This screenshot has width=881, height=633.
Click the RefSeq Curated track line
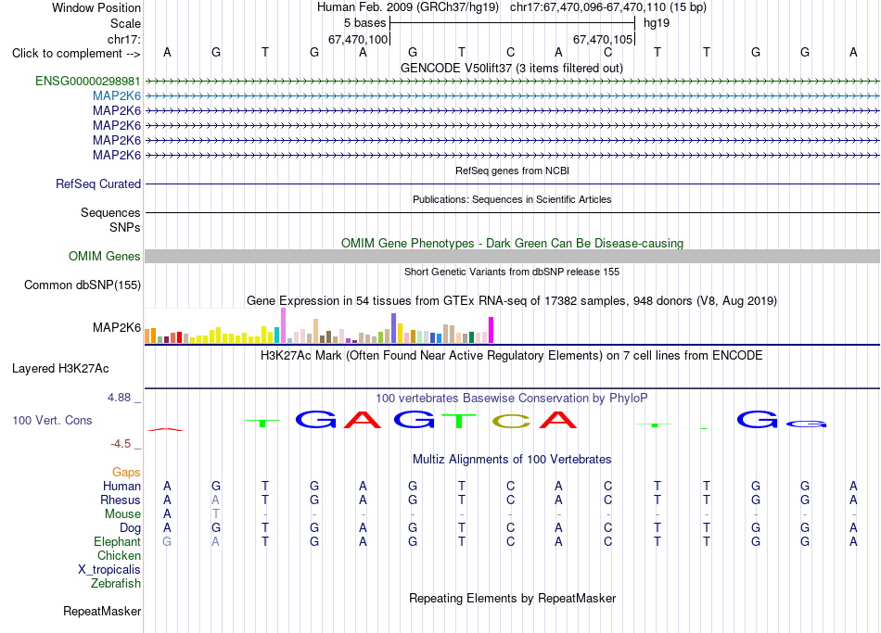tap(512, 184)
